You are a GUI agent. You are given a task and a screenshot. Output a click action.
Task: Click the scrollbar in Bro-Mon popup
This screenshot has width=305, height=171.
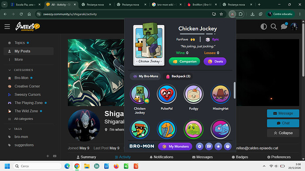coord(235,90)
